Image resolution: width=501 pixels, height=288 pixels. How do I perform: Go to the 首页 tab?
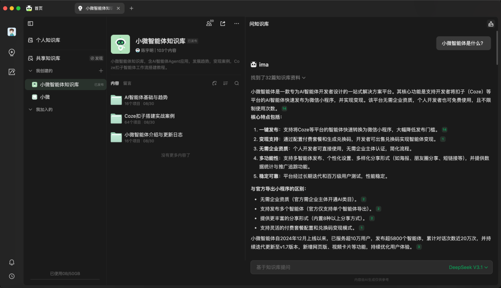[38, 8]
